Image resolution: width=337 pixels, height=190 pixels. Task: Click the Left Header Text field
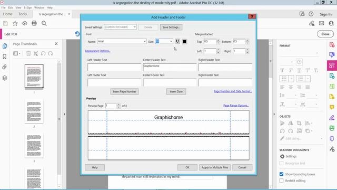[x=114, y=67]
